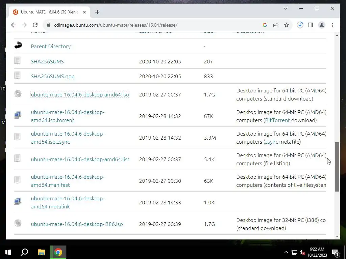Select the date 2019-02-28 14:33
The width and height of the screenshot is (346, 259).
tap(160, 202)
